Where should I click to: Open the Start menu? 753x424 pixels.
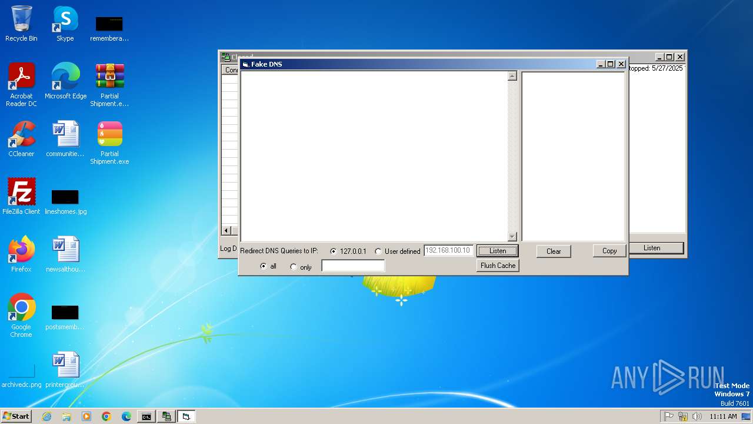coord(16,416)
